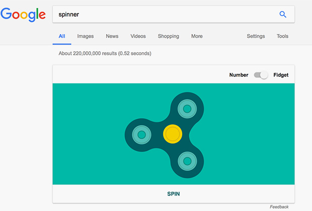This screenshot has width=312, height=211.
Task: Go to the Shopping tab
Action: point(168,36)
